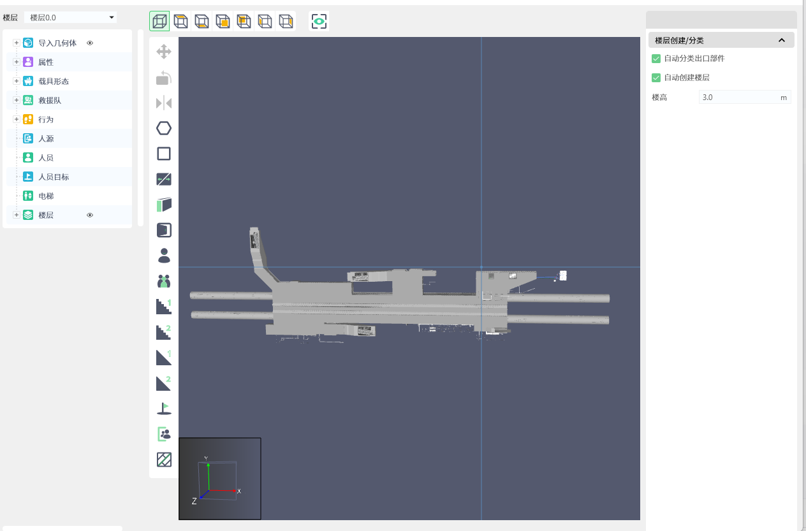Screen dimensions: 806x531
Task: Select the move arrows tool
Action: click(x=164, y=52)
